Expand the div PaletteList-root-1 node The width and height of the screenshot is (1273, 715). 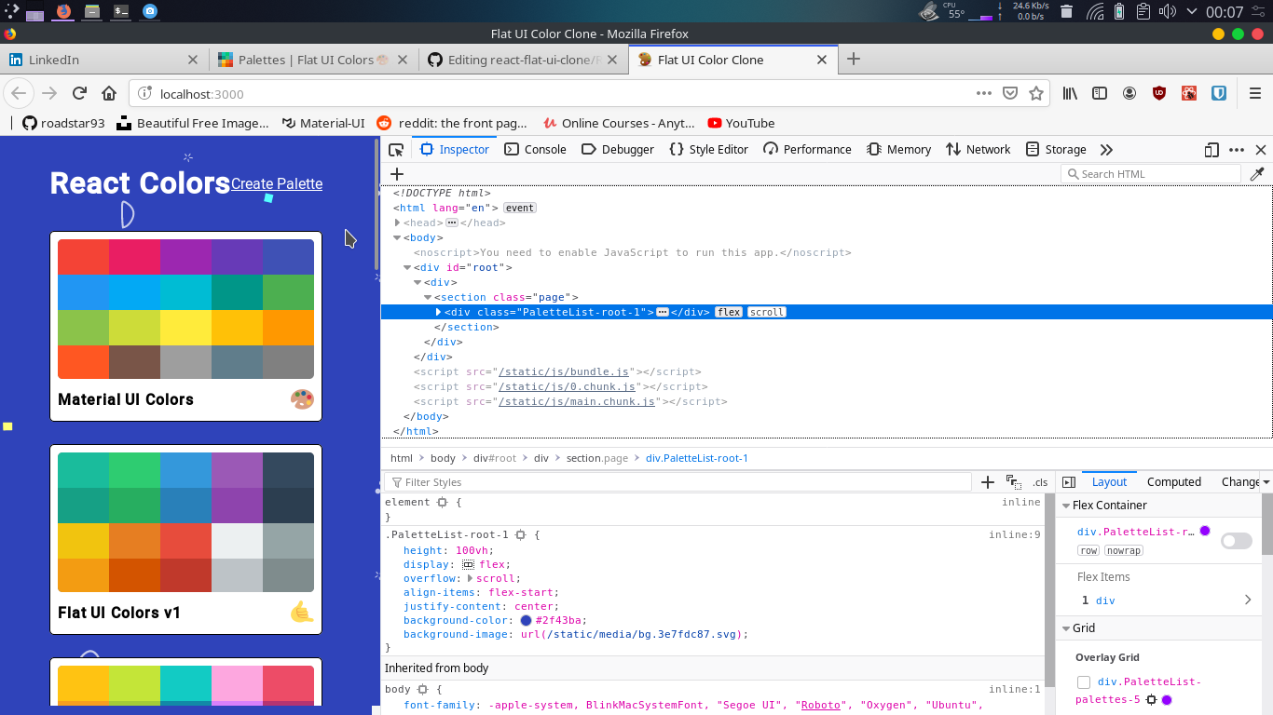tap(438, 312)
